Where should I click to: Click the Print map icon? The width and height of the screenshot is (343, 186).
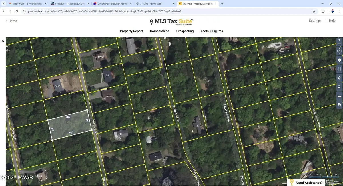click(339, 104)
